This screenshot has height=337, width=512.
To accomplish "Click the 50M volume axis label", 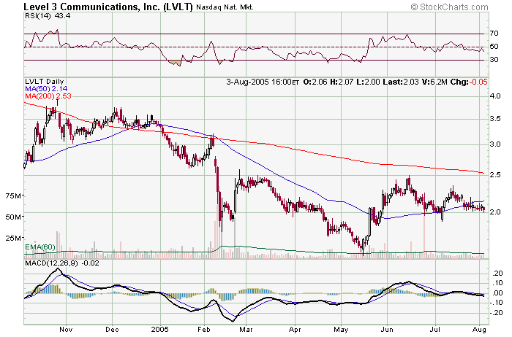I will 13,217.
